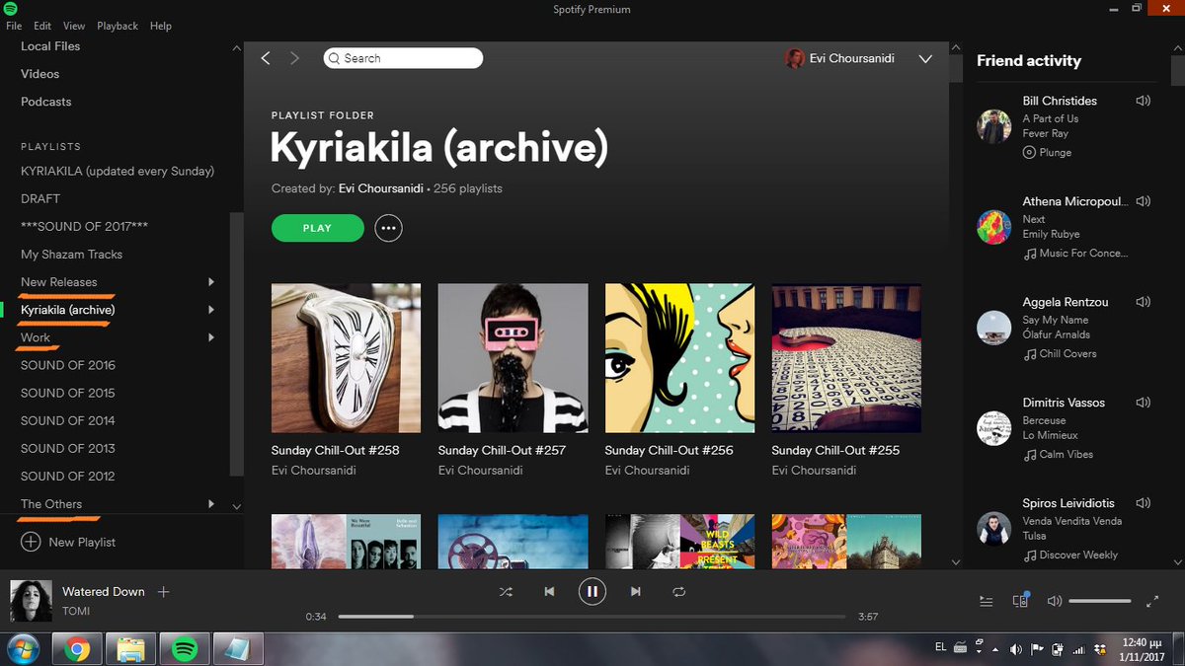Open the more options ellipsis button
Viewport: 1185px width, 666px height.
tap(388, 228)
